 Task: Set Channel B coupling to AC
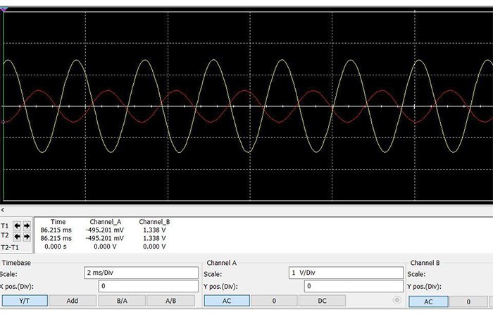coord(428,302)
